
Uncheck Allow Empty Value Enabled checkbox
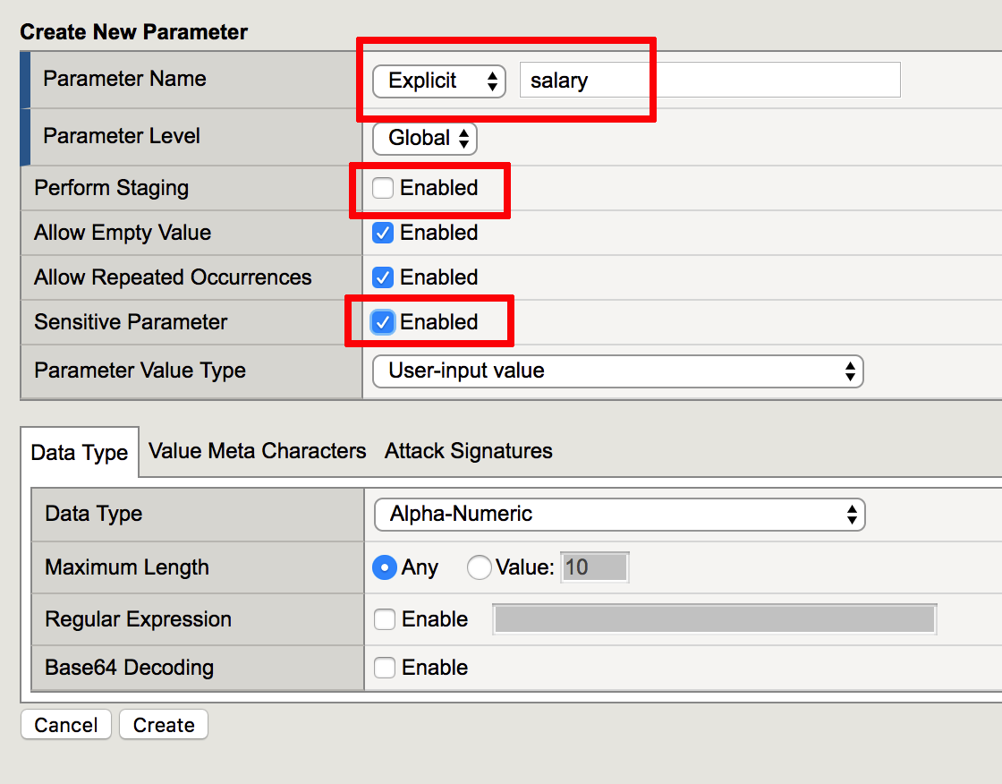(383, 233)
